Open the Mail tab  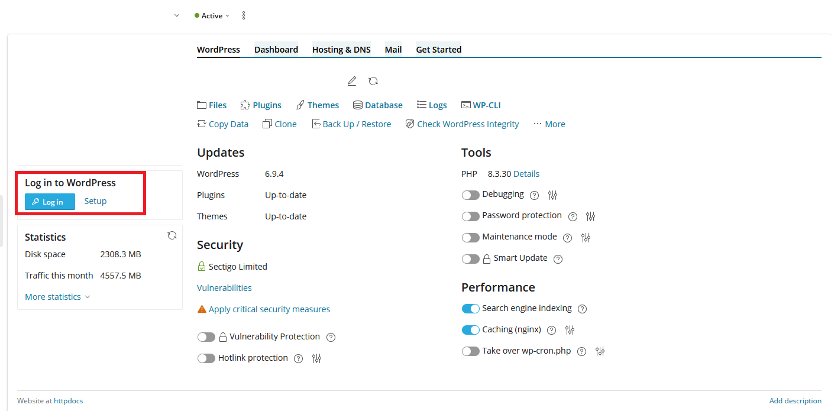coord(393,50)
